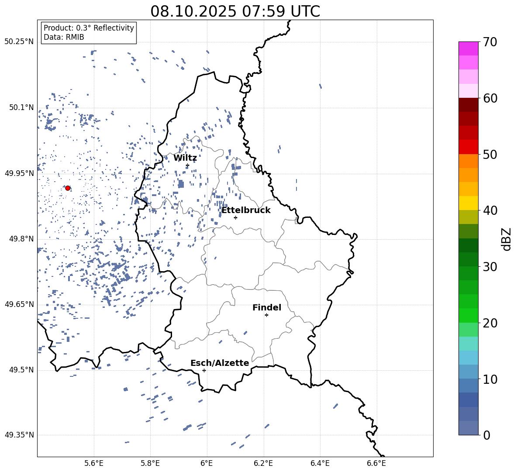Screen dimensions: 517x472
Task: Click the 6.2°E longitude label
Action: click(263, 463)
